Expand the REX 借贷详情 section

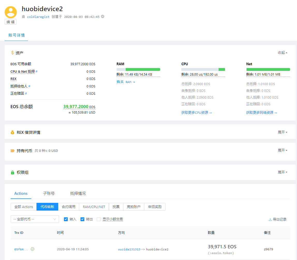[283, 132]
